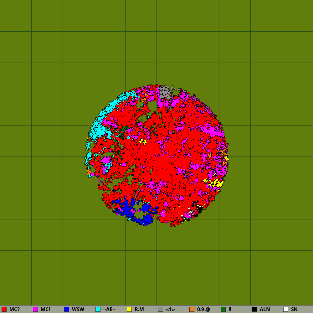Click the red MC? legend color swatch
Image resolution: width=313 pixels, height=313 pixels.
4,309
